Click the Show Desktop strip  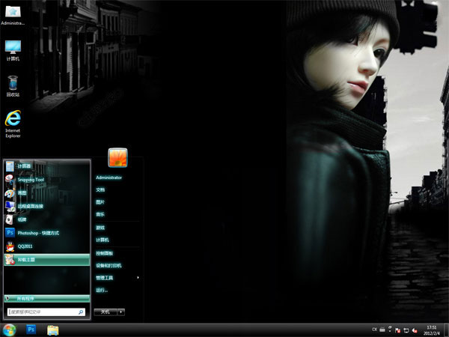446,330
